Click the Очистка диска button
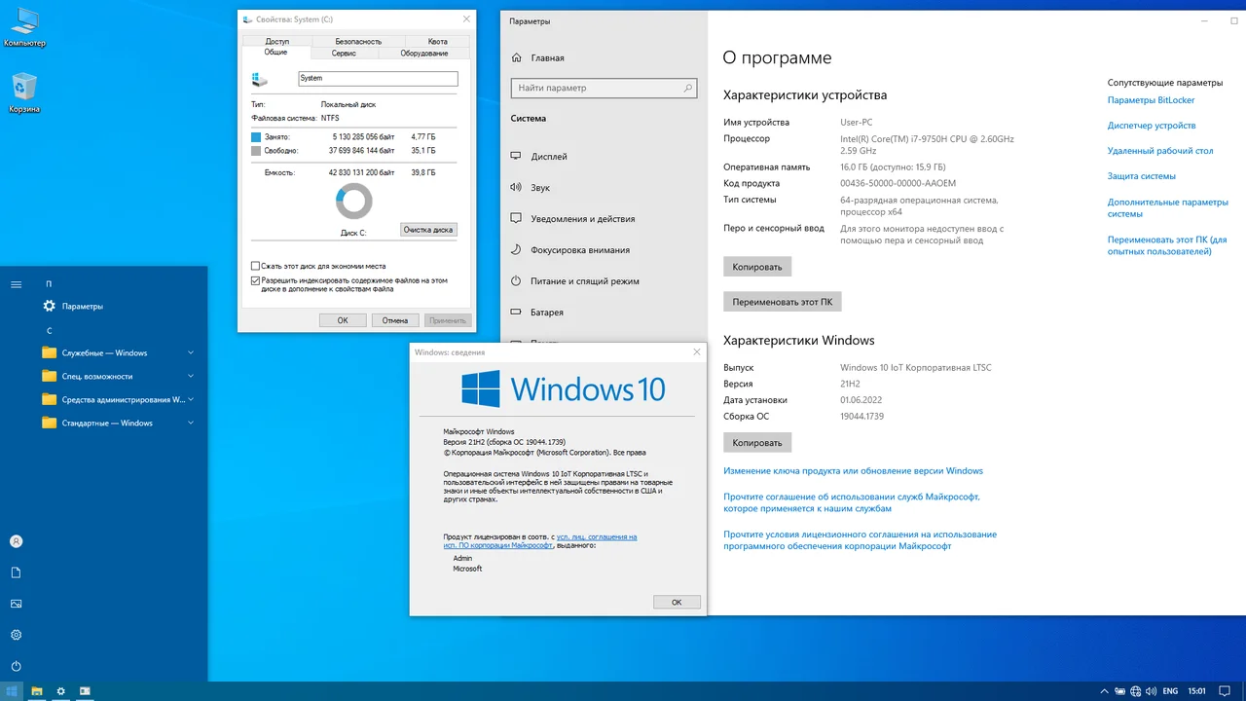This screenshot has width=1246, height=701. [428, 230]
